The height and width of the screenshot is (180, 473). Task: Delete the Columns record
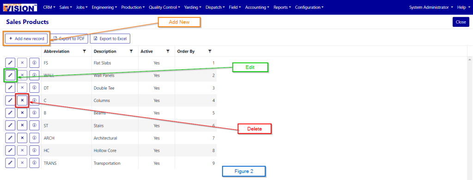(x=22, y=100)
